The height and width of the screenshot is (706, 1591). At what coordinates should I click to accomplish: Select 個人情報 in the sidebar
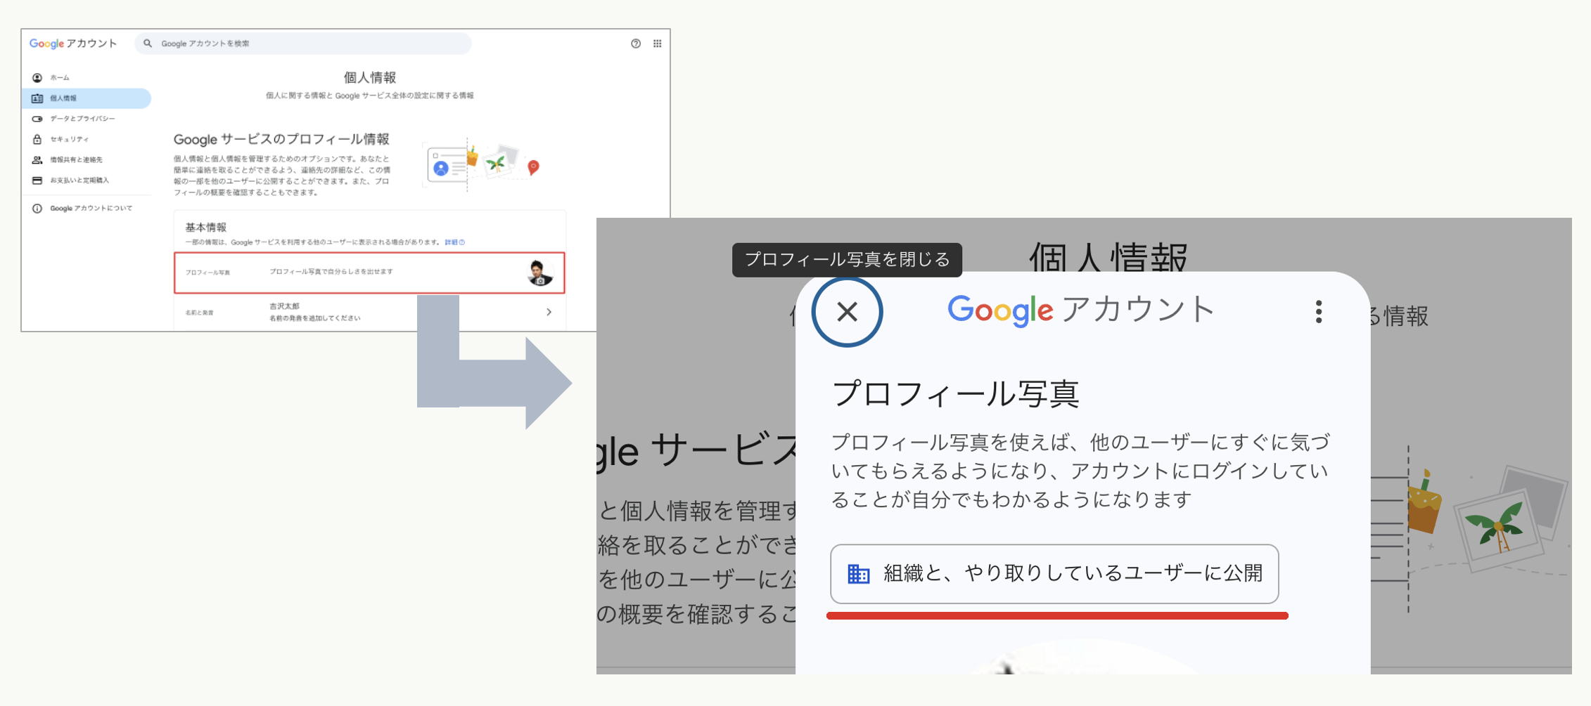pos(87,98)
